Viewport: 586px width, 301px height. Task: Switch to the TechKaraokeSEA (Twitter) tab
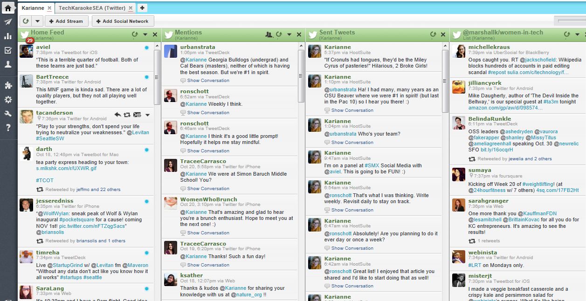[x=92, y=8]
